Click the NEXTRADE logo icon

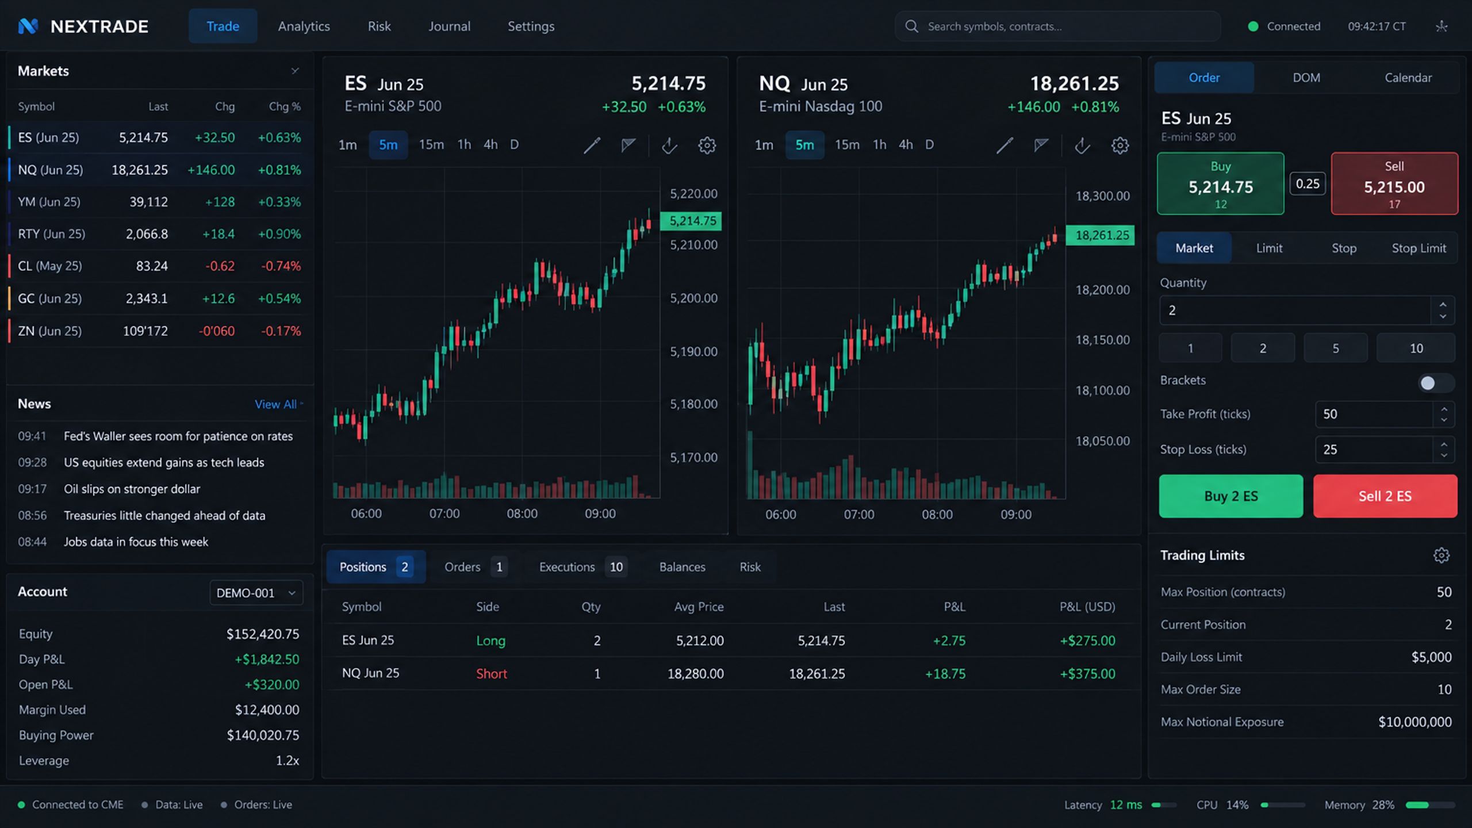(x=28, y=26)
